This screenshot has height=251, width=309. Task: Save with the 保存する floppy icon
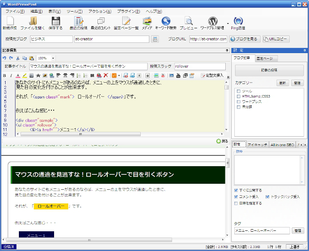[55, 21]
